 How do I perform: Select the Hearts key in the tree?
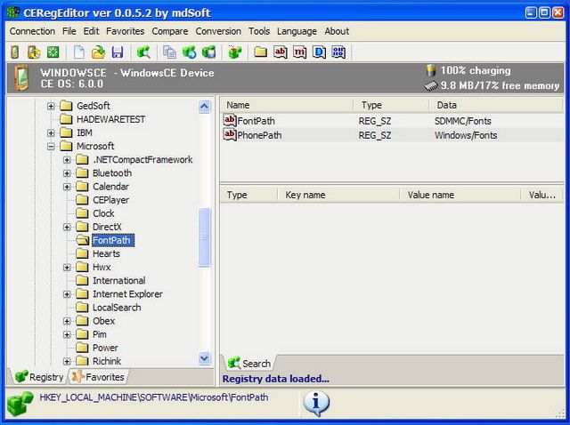click(106, 253)
